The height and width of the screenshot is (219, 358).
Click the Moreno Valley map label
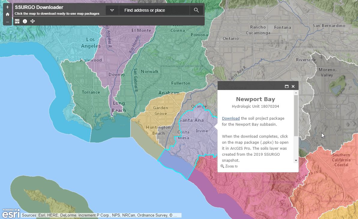coord(327,72)
